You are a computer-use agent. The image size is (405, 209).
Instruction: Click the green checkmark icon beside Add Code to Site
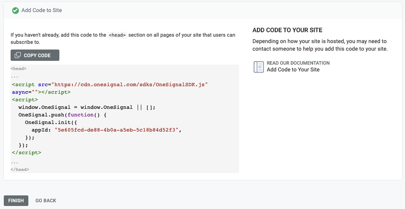[16, 10]
